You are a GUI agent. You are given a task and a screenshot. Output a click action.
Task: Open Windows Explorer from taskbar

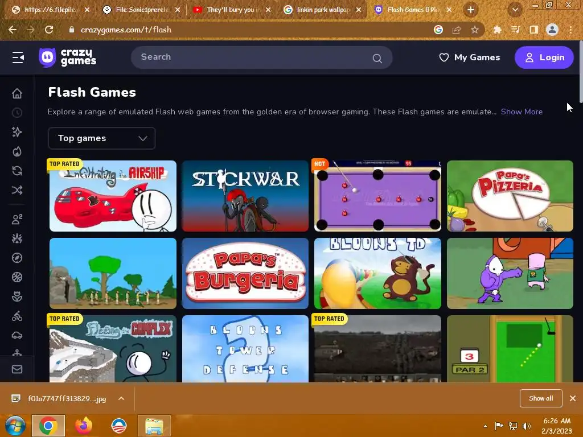tap(154, 426)
